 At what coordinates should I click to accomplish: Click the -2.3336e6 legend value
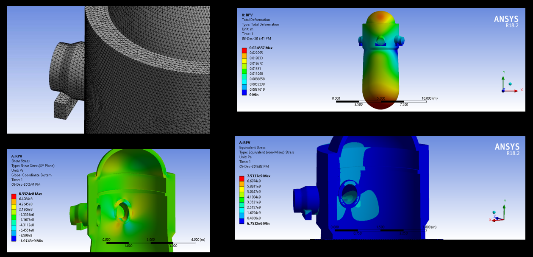tap(26, 215)
